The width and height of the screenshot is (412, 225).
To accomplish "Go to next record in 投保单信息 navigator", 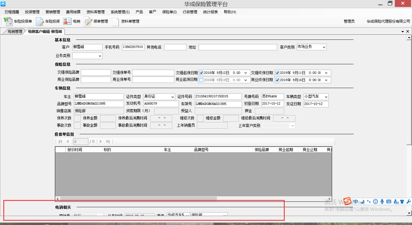I will click(101, 141).
